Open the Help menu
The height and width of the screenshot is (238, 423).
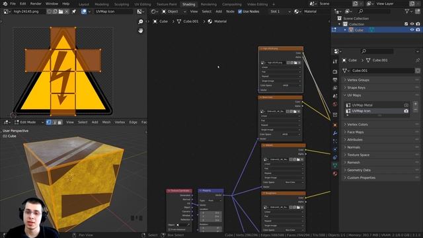tap(66, 4)
